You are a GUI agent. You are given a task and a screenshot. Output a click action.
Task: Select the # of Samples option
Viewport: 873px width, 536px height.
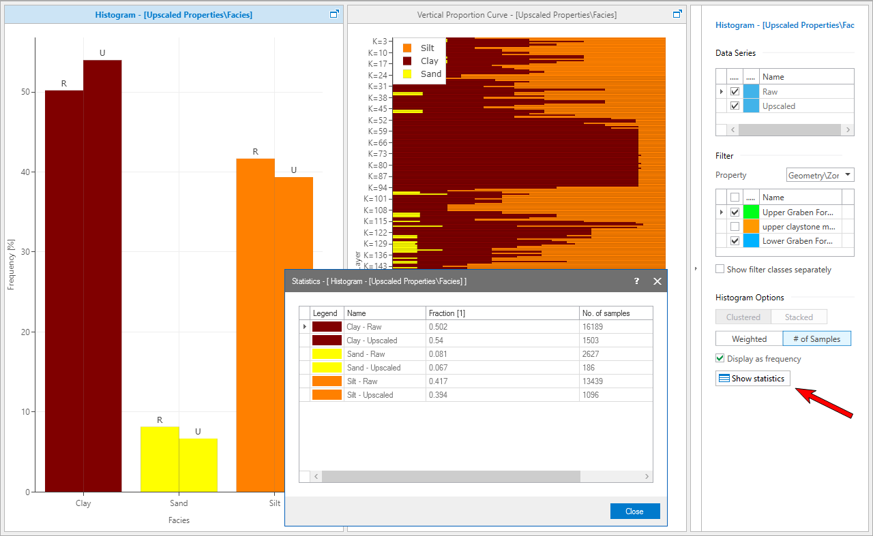pos(816,338)
